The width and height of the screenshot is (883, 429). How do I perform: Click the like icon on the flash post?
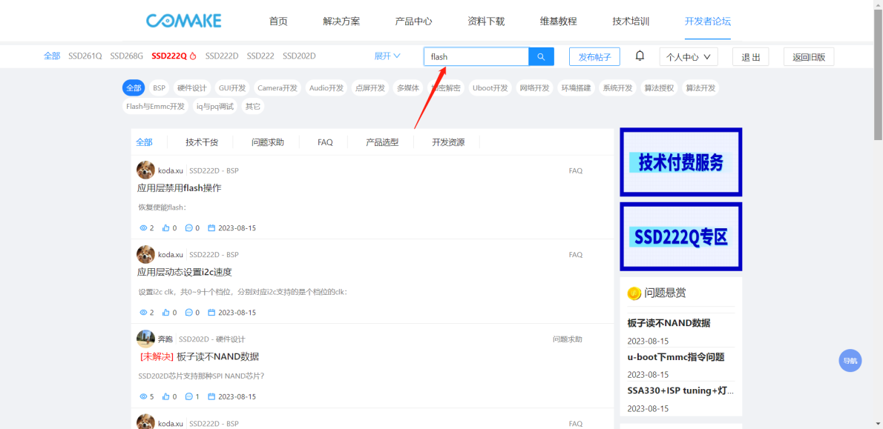tap(165, 228)
